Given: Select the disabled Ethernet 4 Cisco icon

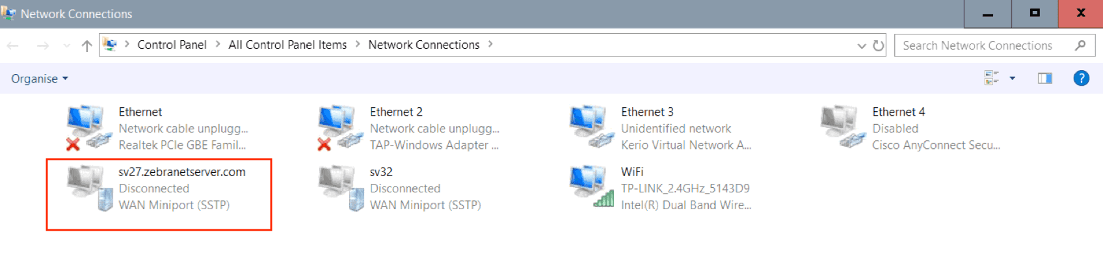Looking at the screenshot, I should click(839, 127).
